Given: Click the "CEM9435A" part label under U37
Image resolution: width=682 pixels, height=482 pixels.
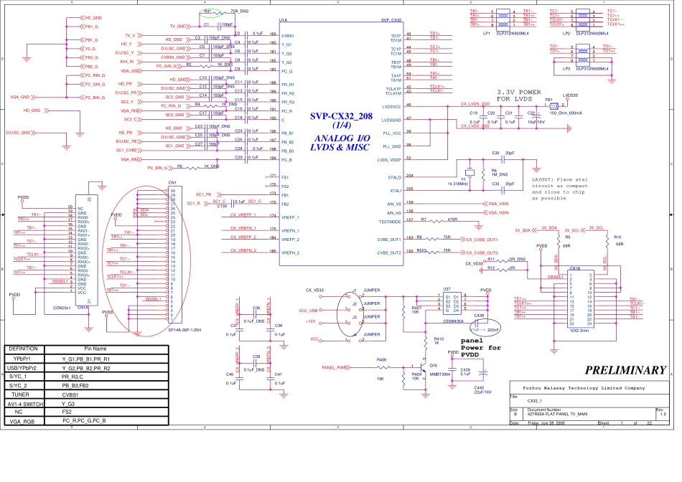Looking at the screenshot, I should 453,321.
